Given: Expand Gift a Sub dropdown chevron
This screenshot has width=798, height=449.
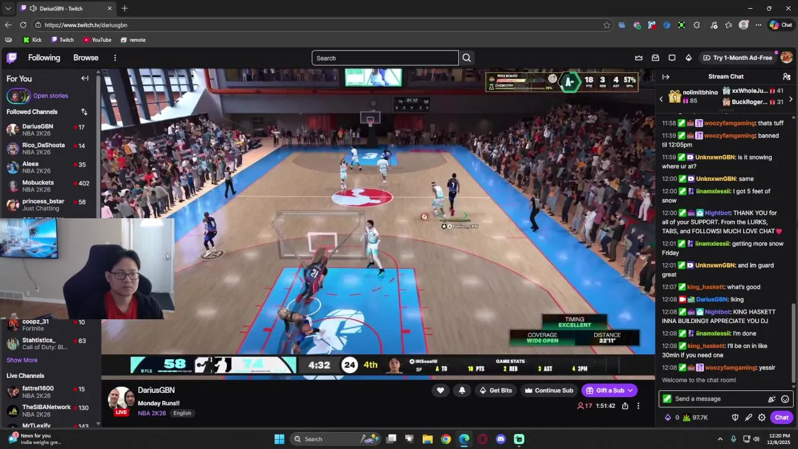Looking at the screenshot, I should (630, 390).
